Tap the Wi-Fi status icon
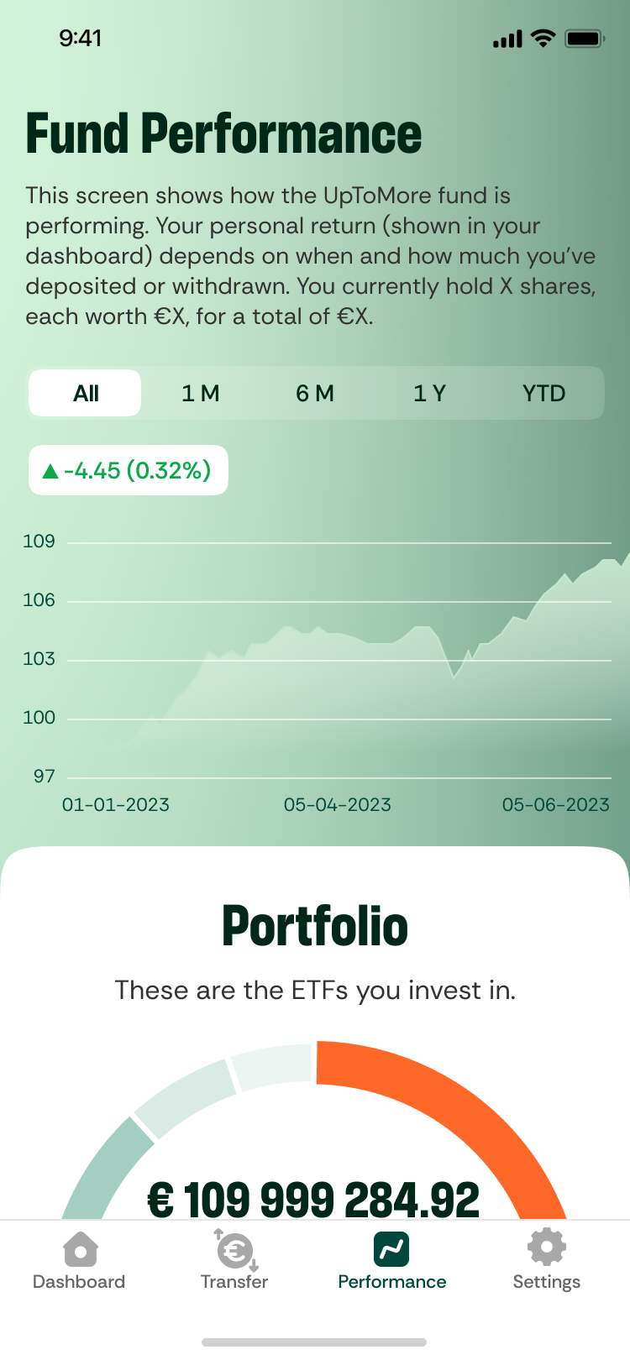Screen dimensions: 630x1360 [543, 39]
